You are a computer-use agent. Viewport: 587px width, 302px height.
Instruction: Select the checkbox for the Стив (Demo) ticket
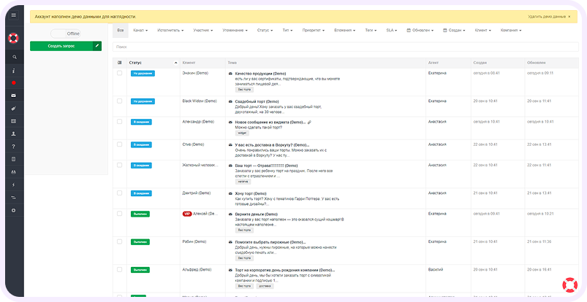(120, 144)
